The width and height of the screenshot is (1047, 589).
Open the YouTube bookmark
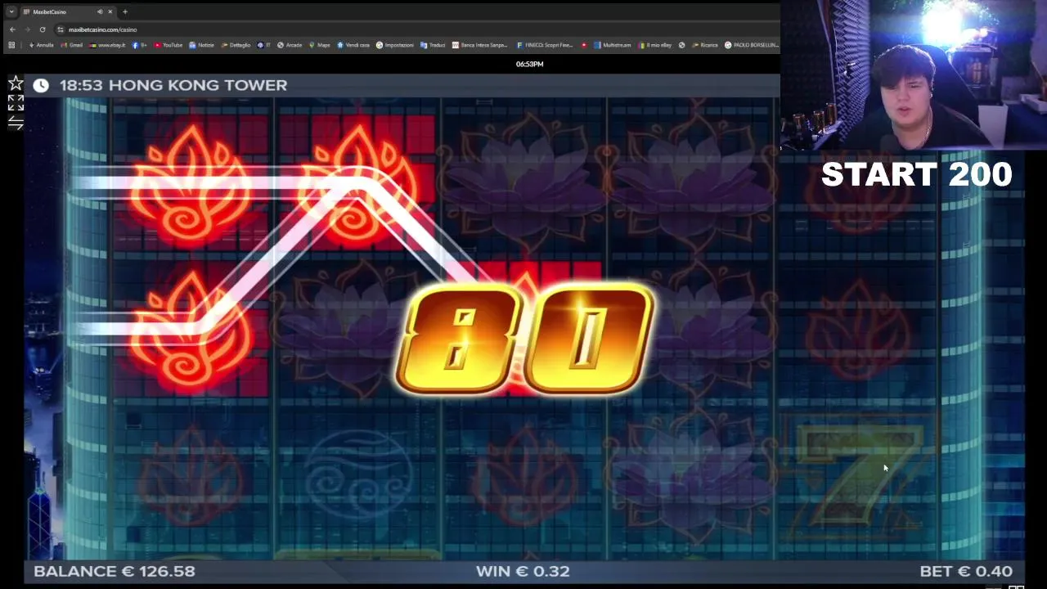(x=169, y=45)
